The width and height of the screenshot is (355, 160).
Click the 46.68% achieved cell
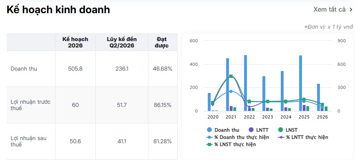point(163,69)
